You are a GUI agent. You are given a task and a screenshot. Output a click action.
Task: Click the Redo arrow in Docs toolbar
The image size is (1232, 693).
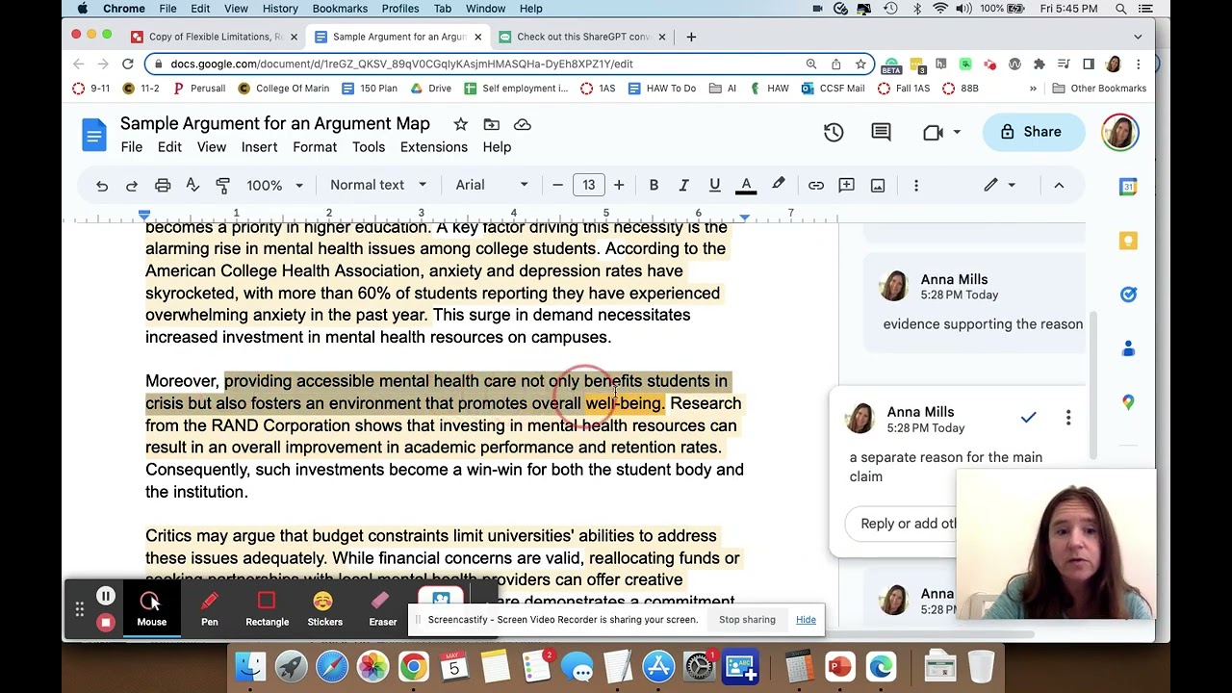click(132, 185)
